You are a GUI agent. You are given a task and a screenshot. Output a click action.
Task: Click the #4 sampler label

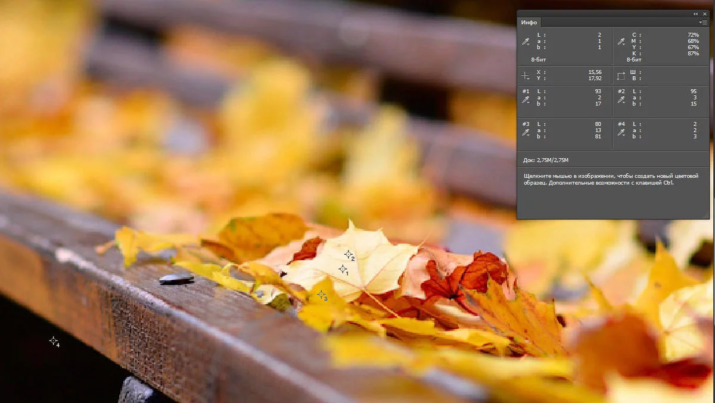[621, 124]
